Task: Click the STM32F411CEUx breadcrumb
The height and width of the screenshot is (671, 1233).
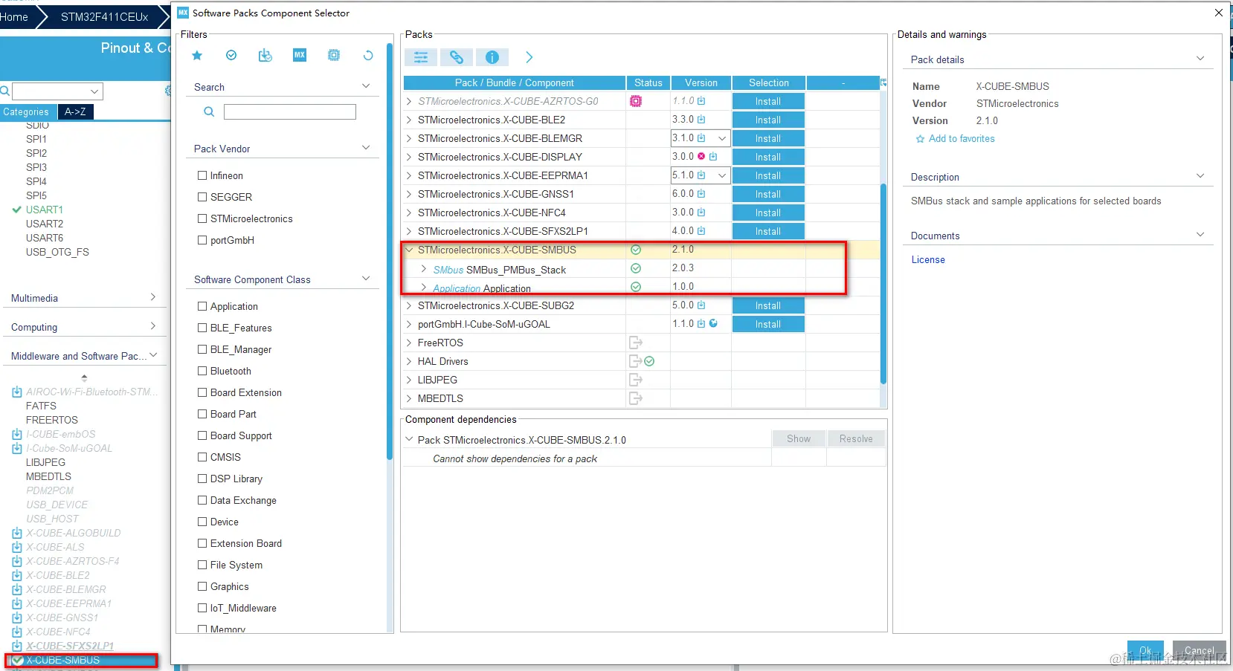Action: [x=105, y=17]
